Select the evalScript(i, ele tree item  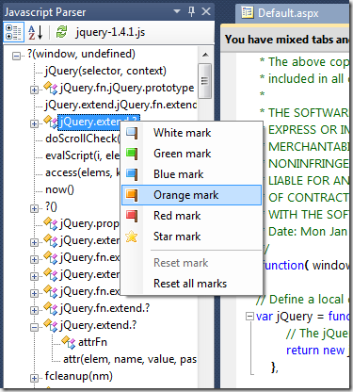[x=83, y=155]
